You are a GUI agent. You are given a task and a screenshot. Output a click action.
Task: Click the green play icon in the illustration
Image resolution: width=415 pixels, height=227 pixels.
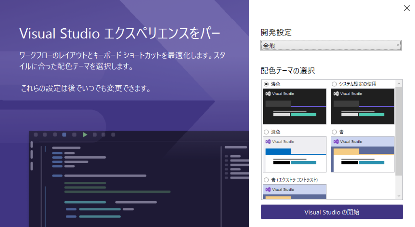click(85, 135)
